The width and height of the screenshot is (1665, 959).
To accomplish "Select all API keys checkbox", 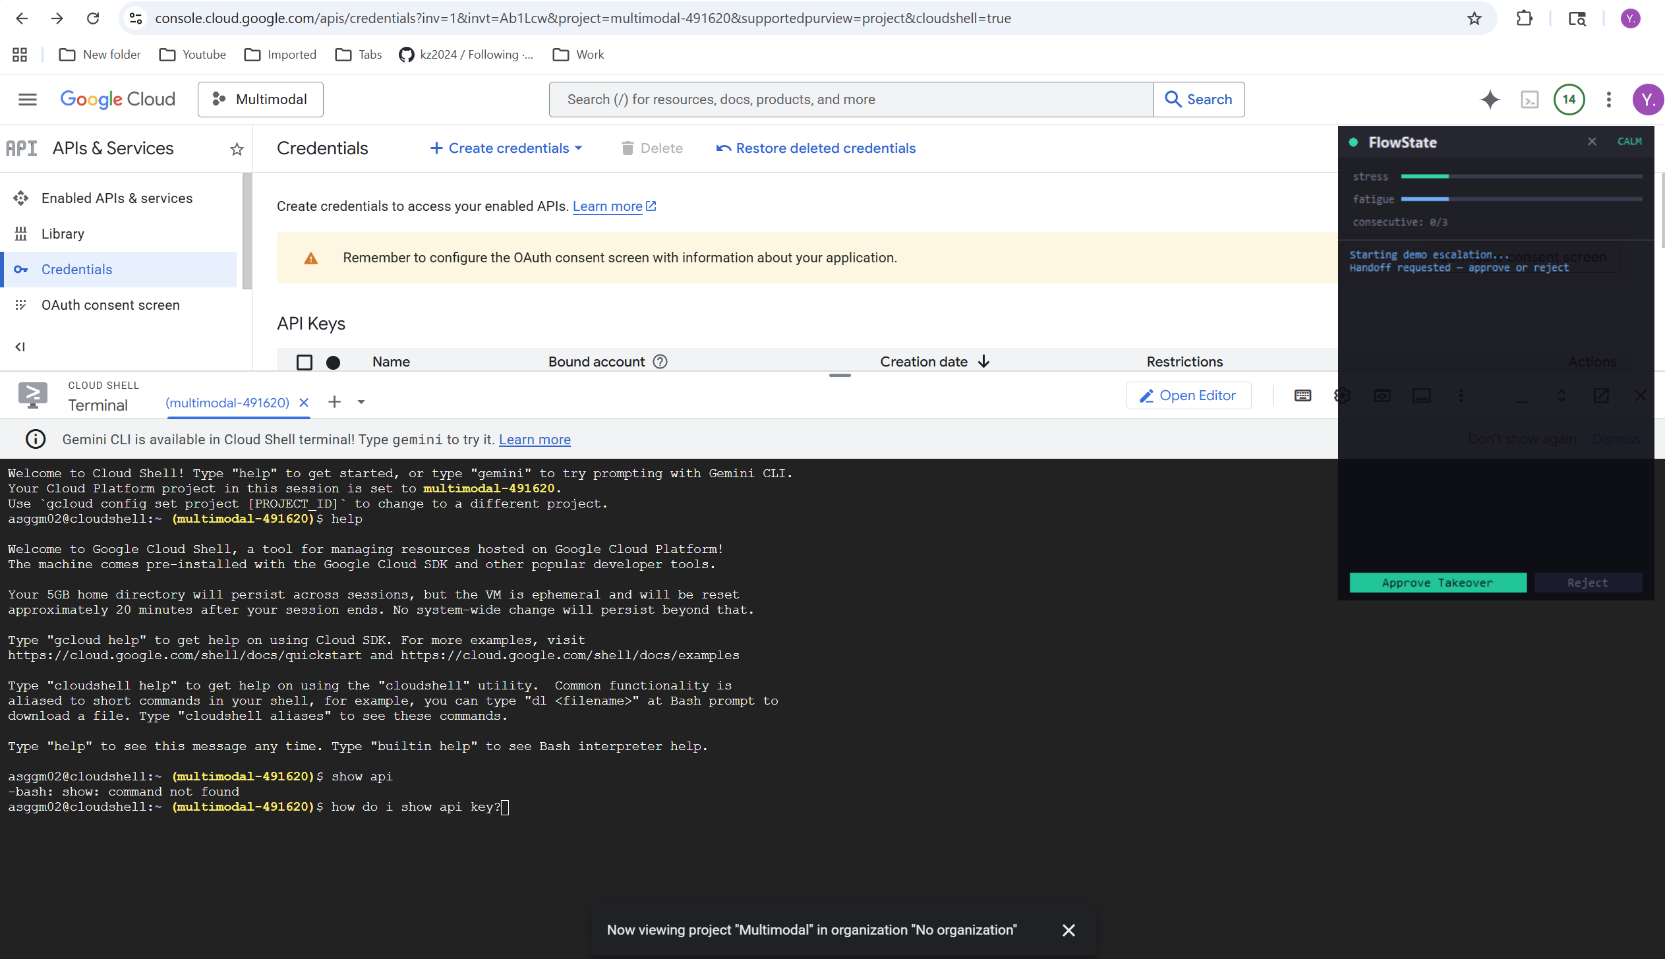I will point(304,363).
